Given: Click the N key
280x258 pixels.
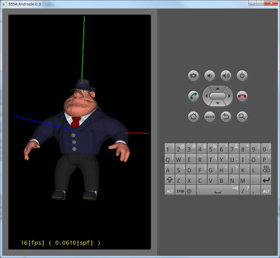Looking at the screenshot, I should click(x=234, y=180).
